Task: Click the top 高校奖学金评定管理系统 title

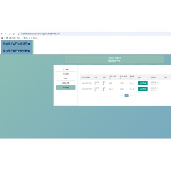Action: (16, 44)
